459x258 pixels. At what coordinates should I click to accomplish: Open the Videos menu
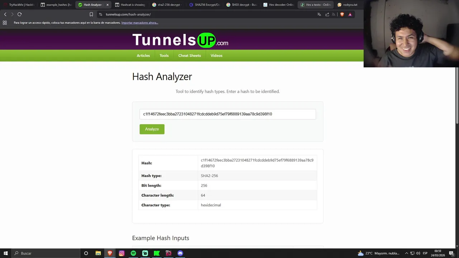216,56
